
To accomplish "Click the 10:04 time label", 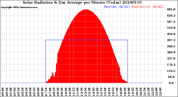I will [66, 92].
